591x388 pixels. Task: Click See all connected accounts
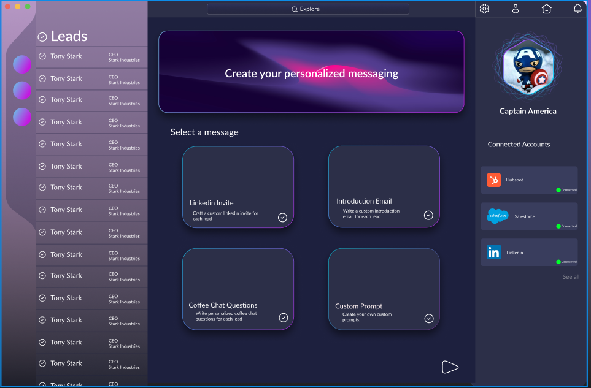coord(571,276)
